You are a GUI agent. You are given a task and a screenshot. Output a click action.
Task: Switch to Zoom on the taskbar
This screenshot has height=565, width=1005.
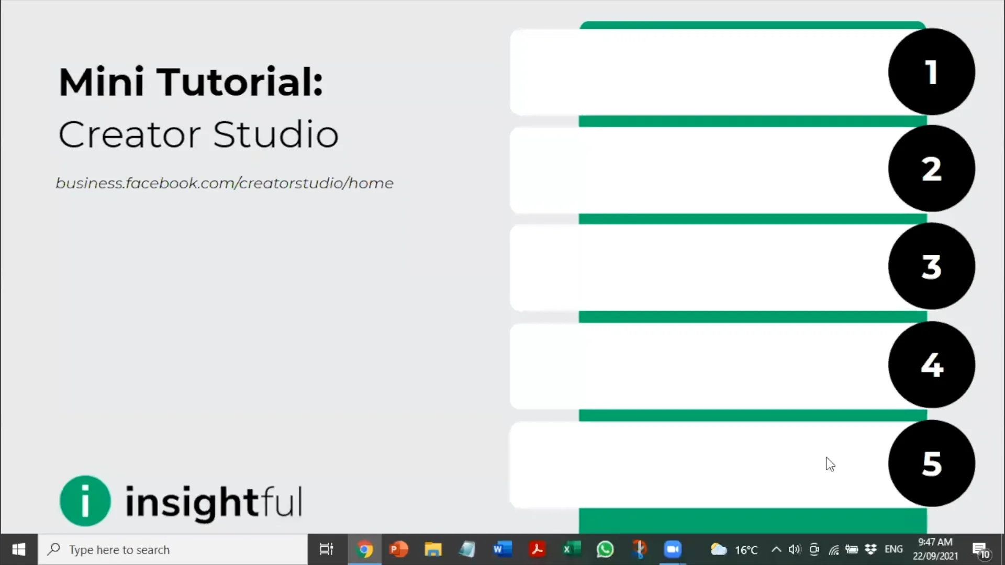(x=673, y=549)
